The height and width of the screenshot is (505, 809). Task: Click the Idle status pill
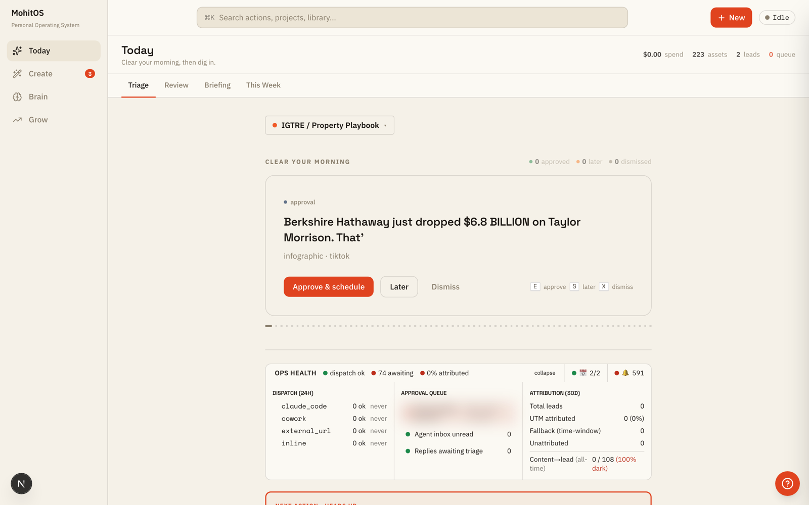[777, 18]
